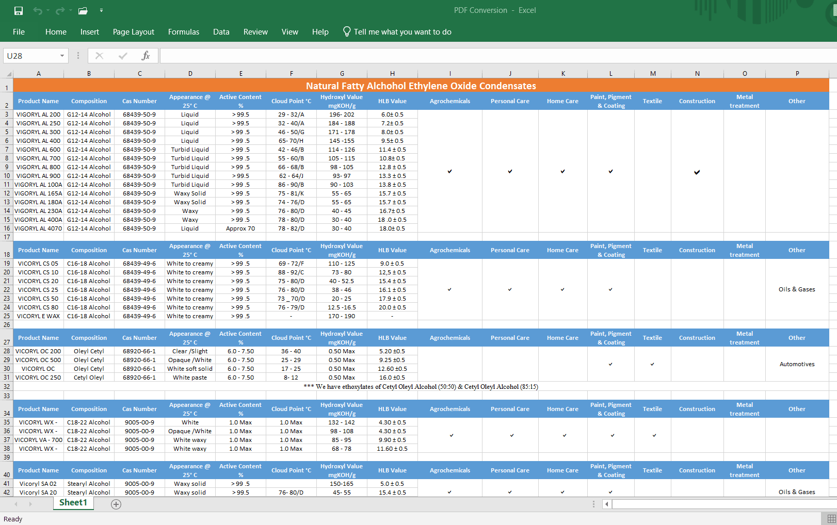Click the 'Vicoryl SA 02' cell
Viewport: 837px width, 525px height.
(x=38, y=484)
